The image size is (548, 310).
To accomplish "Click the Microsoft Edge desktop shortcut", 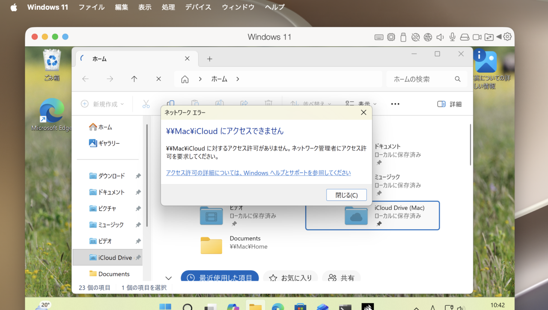I will coord(52,115).
